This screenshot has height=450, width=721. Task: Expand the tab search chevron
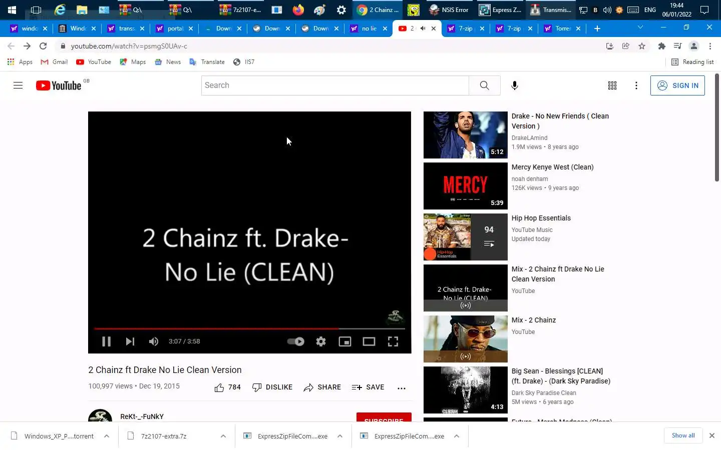click(640, 27)
